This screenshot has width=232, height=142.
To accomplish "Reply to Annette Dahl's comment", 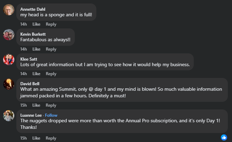I will (51, 24).
